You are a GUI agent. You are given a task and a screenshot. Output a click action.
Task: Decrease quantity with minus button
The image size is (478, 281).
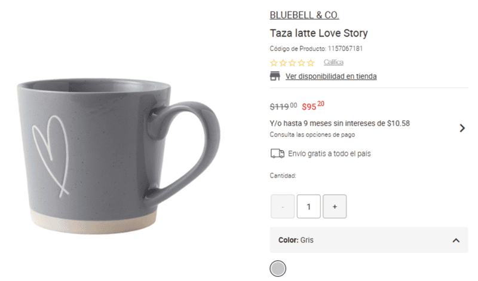pyautogui.click(x=283, y=206)
